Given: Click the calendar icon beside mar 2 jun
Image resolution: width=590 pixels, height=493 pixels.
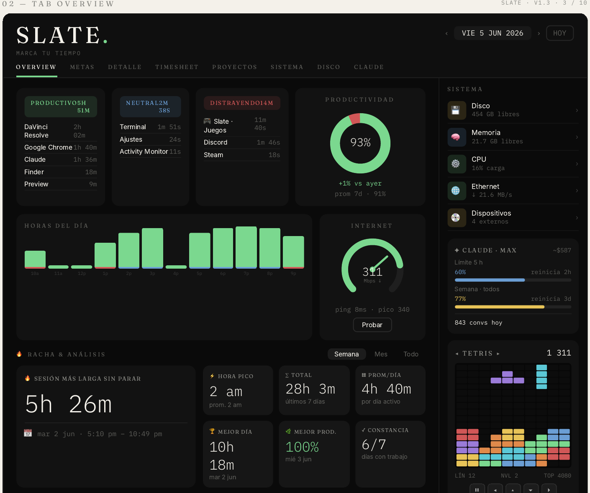Looking at the screenshot, I should [x=28, y=433].
